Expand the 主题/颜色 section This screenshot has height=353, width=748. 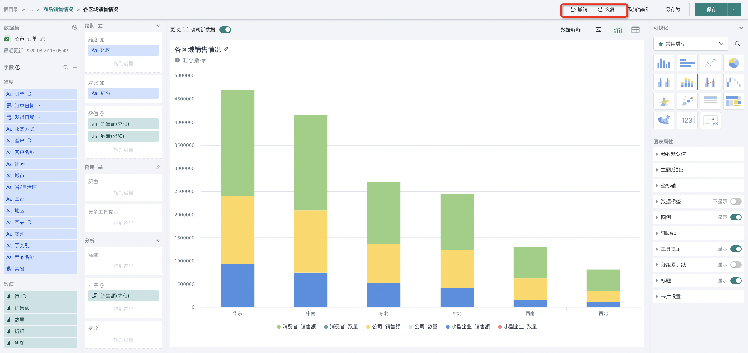pos(699,170)
